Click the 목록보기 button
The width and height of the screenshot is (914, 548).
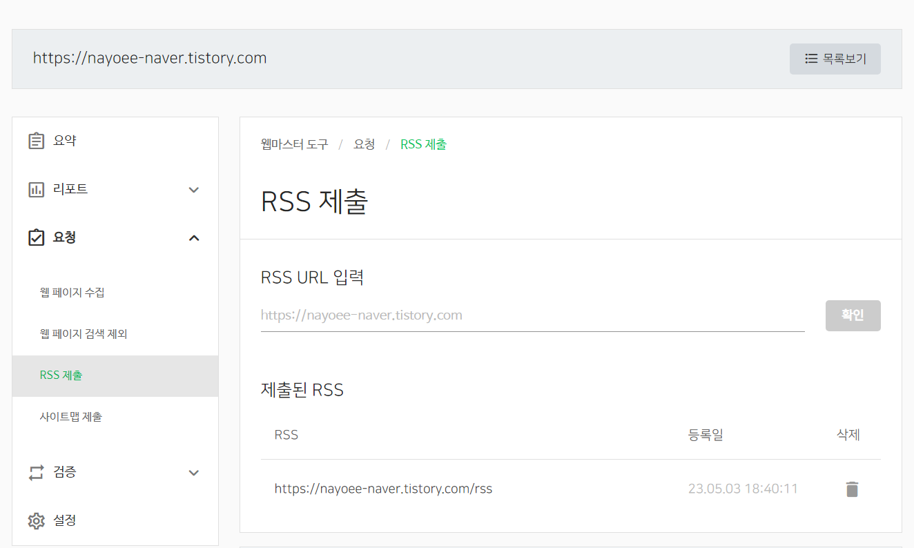(x=835, y=59)
